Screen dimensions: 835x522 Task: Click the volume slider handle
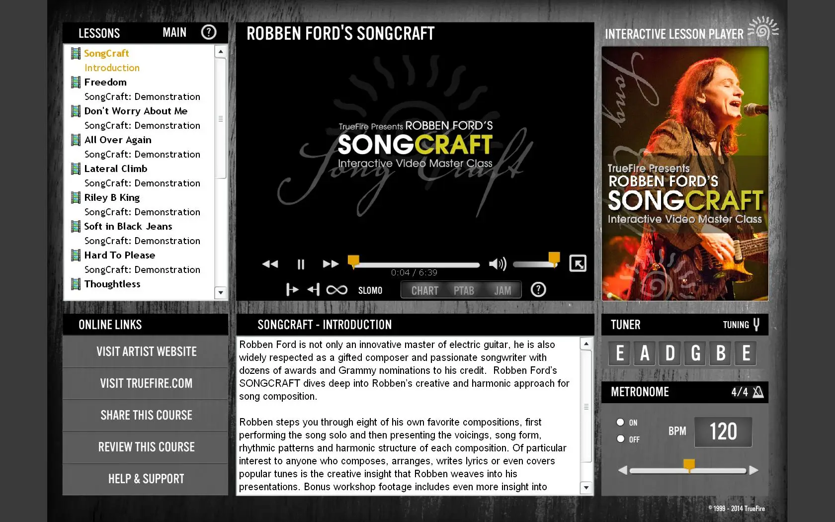[x=554, y=259]
